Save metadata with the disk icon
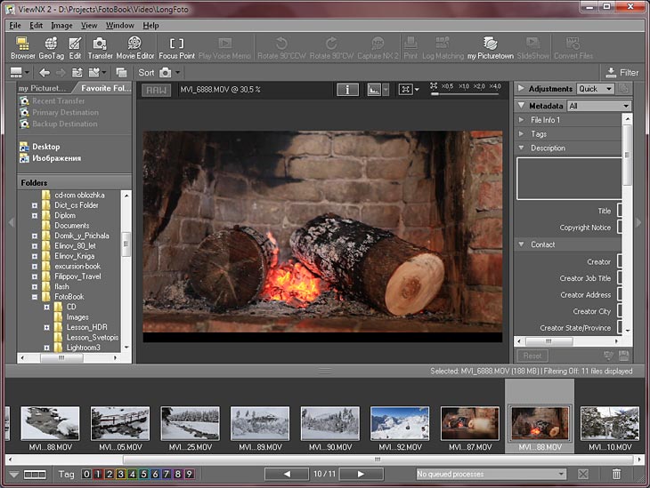The height and width of the screenshot is (488, 650). [624, 356]
